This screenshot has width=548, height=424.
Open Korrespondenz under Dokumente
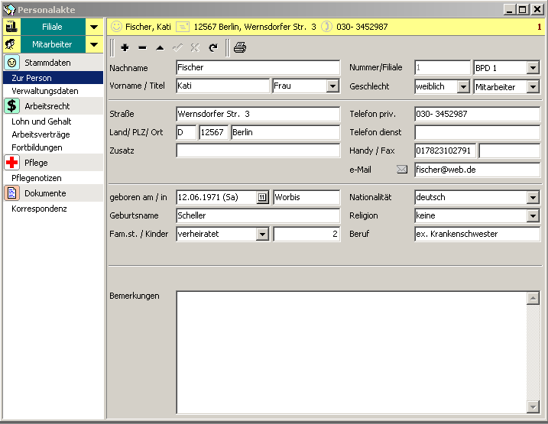(39, 209)
